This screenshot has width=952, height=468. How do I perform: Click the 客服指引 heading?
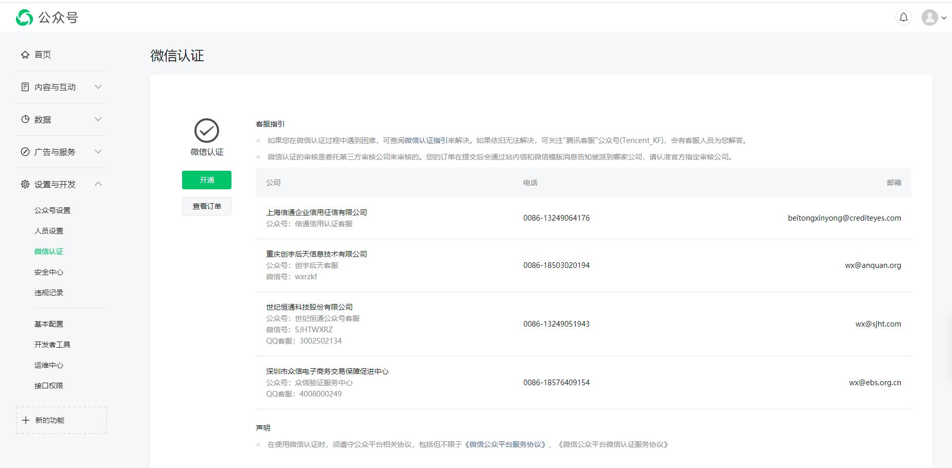tap(270, 124)
